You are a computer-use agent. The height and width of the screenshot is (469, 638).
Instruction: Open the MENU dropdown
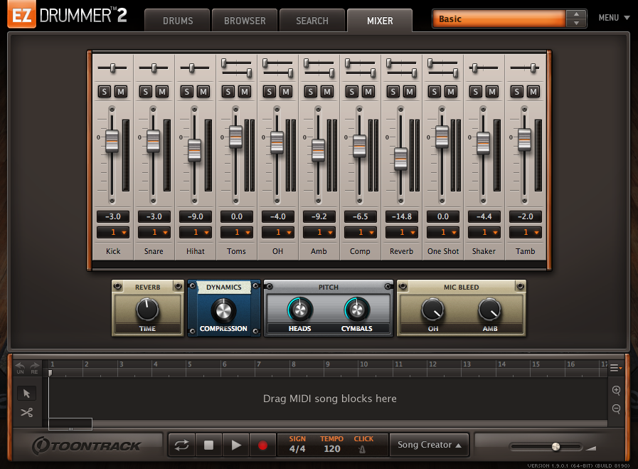coord(613,17)
